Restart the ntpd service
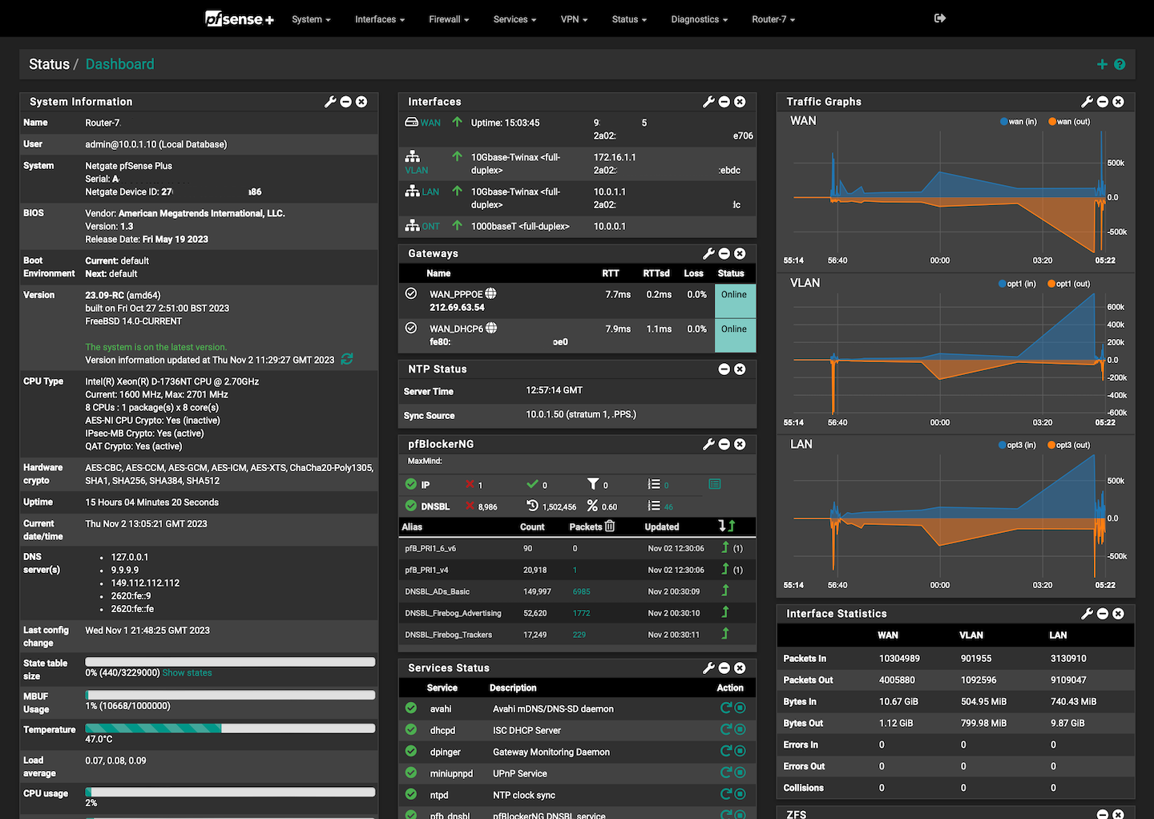Viewport: 1154px width, 819px height. coord(726,794)
